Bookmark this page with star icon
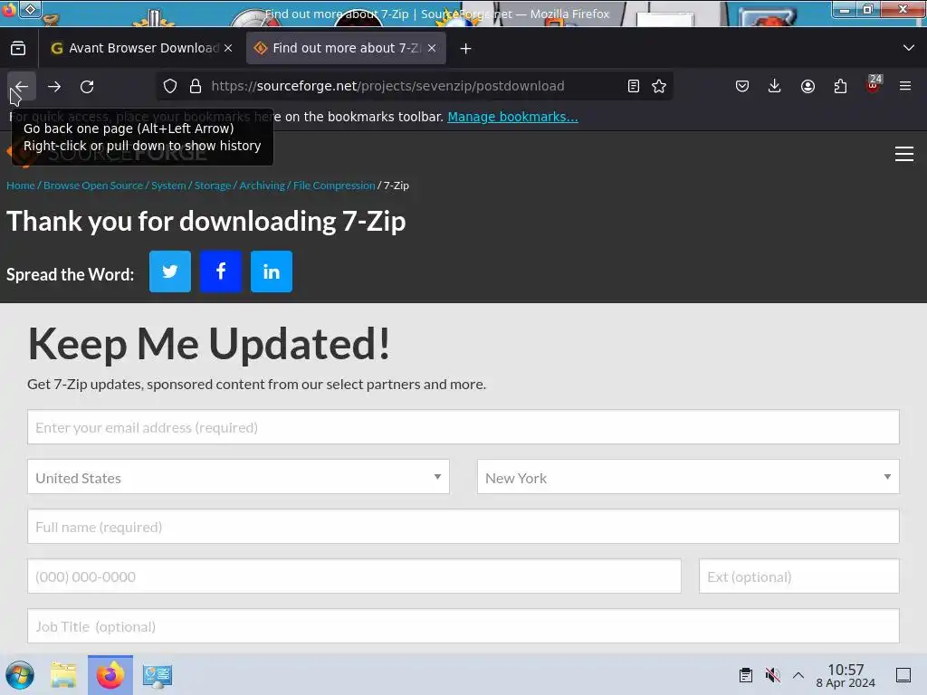Image resolution: width=927 pixels, height=695 pixels. point(659,86)
